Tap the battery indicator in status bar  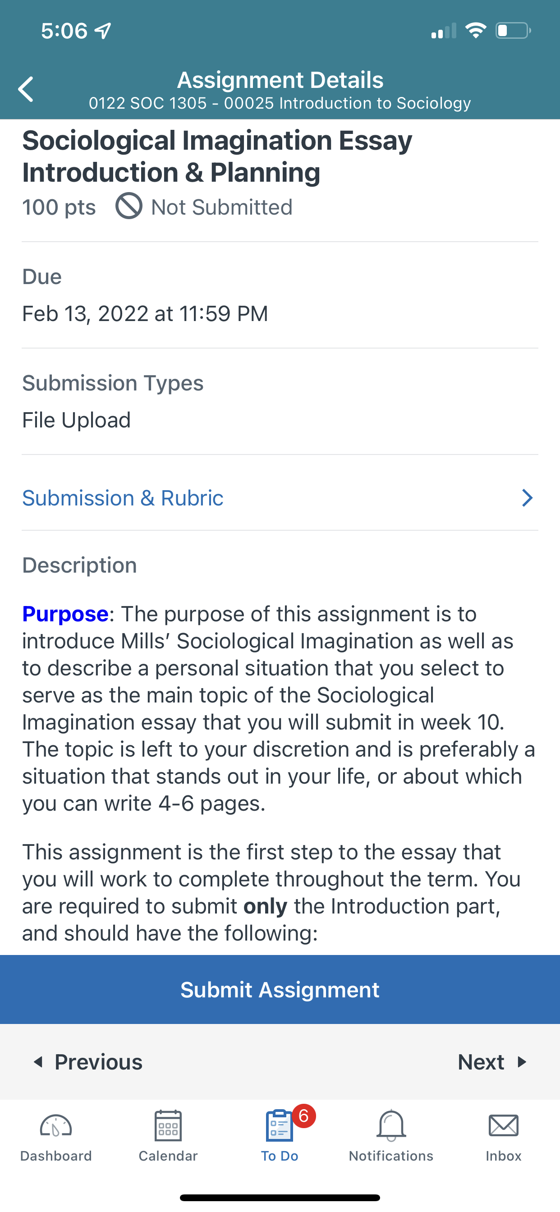[x=514, y=31]
